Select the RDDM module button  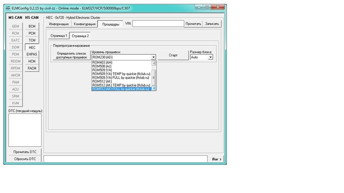click(15, 61)
